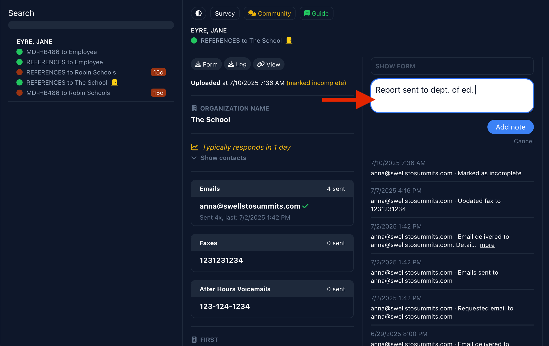The height and width of the screenshot is (346, 549).
Task: Click the Community chat bubbles icon
Action: click(252, 13)
